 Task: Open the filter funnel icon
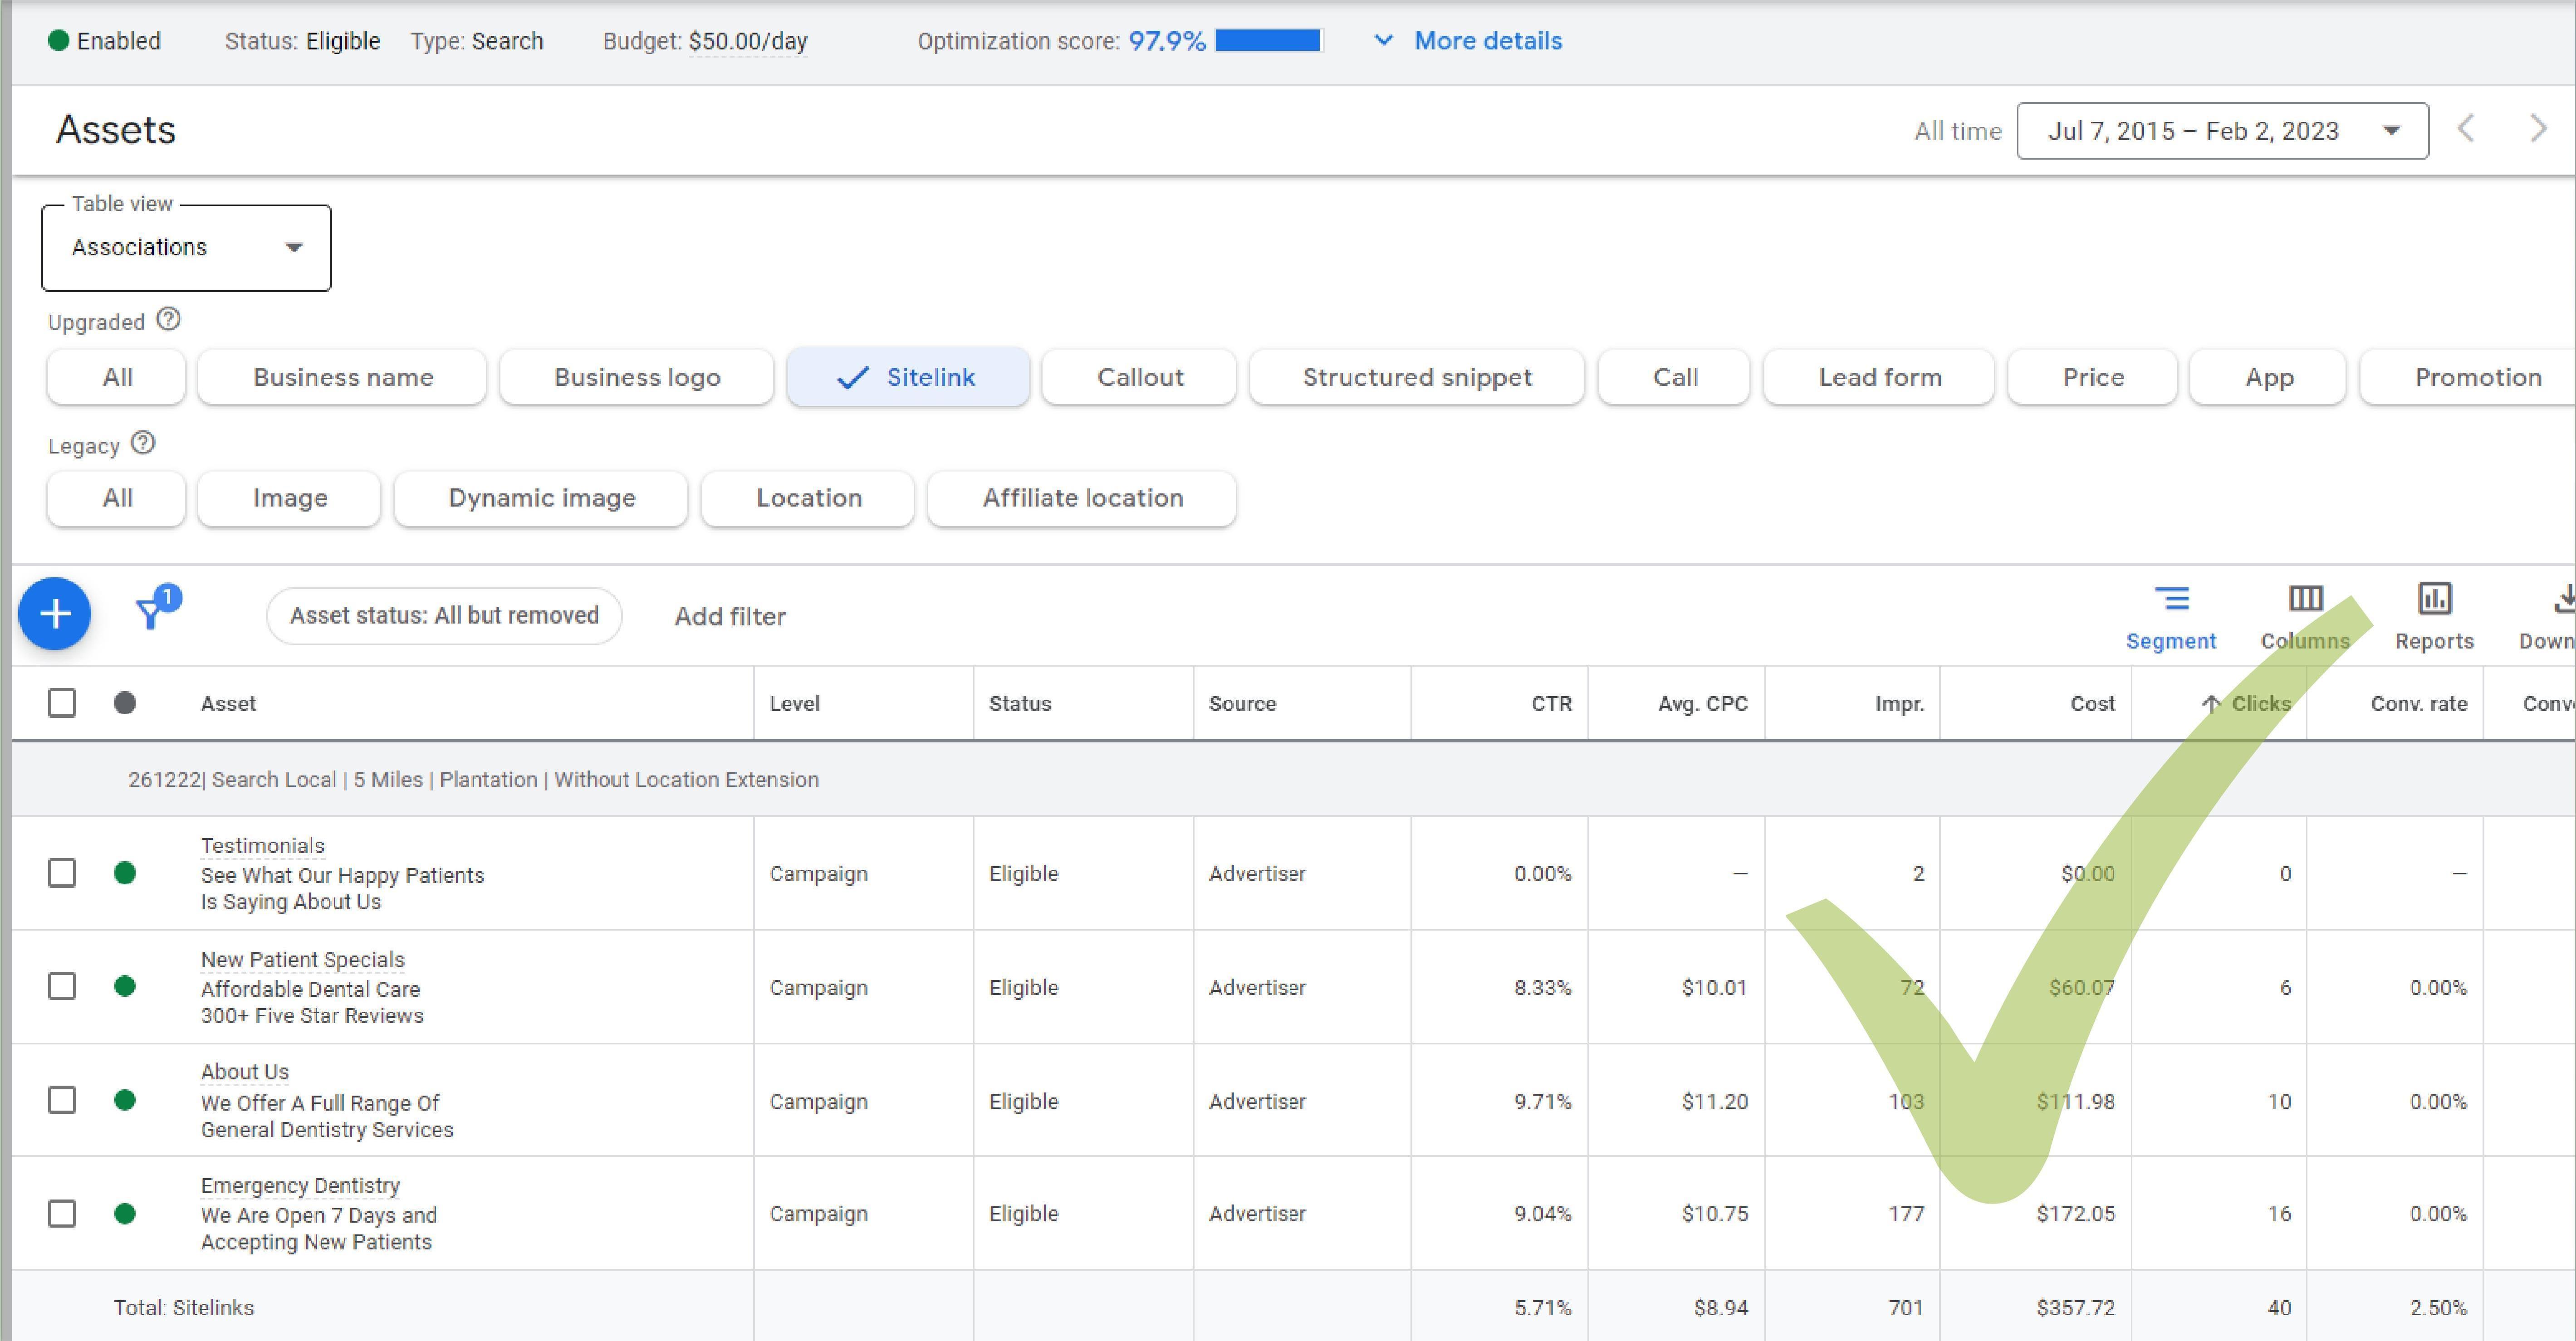[x=151, y=611]
